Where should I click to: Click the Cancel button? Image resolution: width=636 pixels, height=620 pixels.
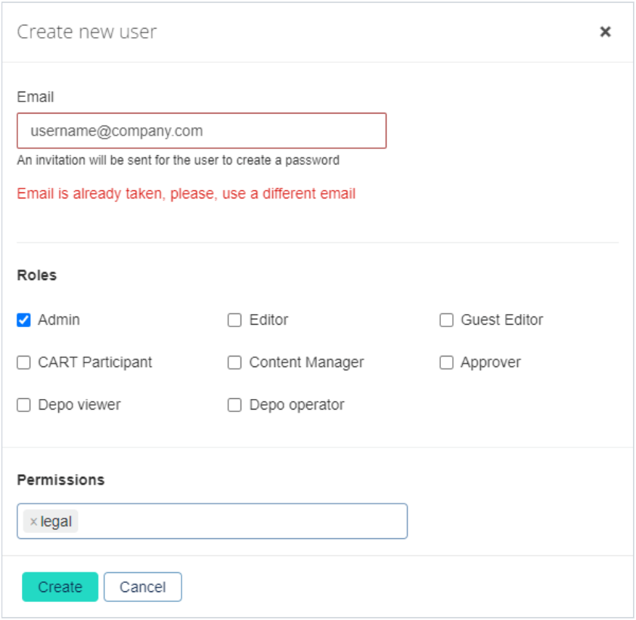[x=143, y=586]
